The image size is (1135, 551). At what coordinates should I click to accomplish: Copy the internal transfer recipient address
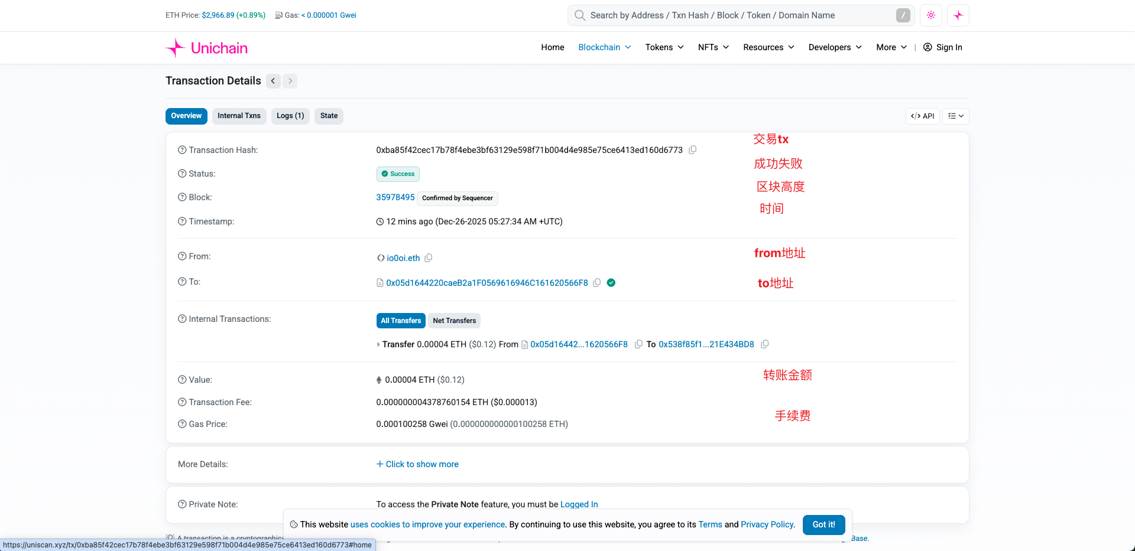(x=765, y=344)
